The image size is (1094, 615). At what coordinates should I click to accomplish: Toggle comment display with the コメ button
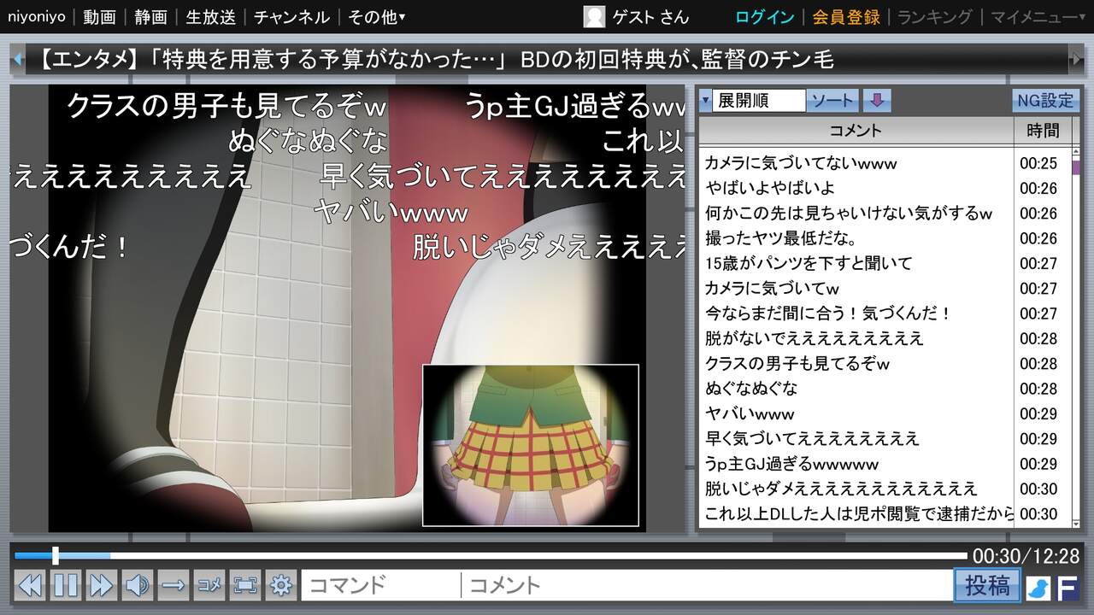click(x=209, y=585)
